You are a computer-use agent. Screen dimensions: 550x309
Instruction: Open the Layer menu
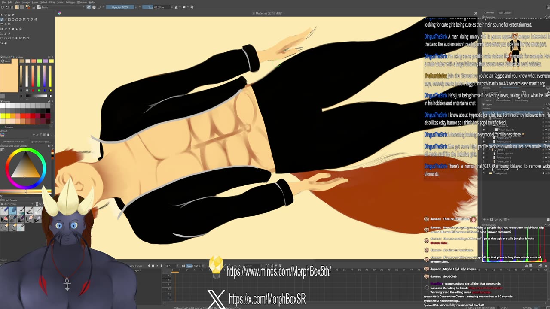tap(35, 2)
